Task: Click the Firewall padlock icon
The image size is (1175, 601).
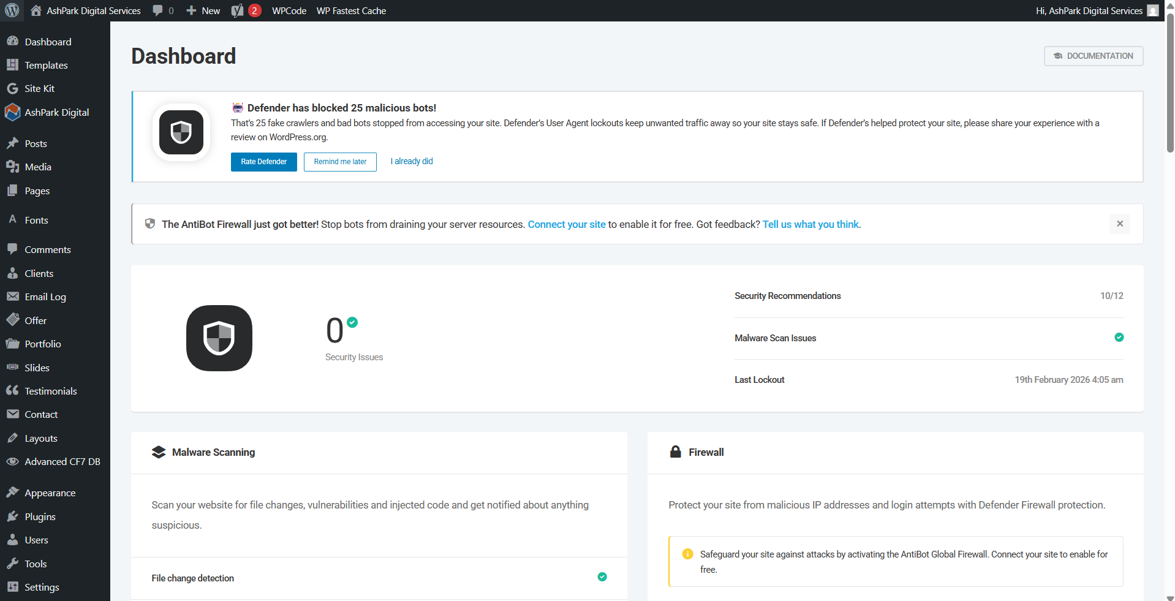Action: (x=676, y=452)
